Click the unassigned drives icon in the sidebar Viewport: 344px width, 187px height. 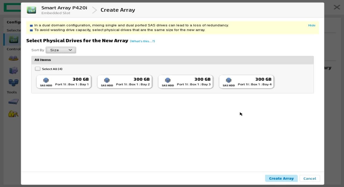coord(13,82)
